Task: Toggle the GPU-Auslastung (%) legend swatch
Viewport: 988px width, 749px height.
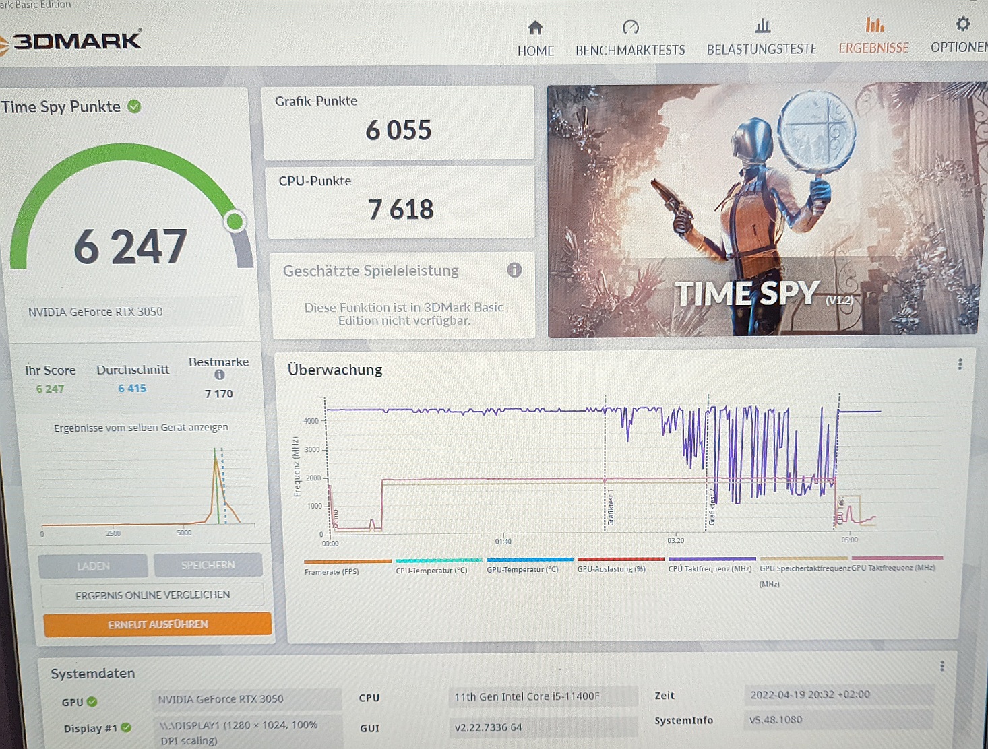Action: pos(621,559)
